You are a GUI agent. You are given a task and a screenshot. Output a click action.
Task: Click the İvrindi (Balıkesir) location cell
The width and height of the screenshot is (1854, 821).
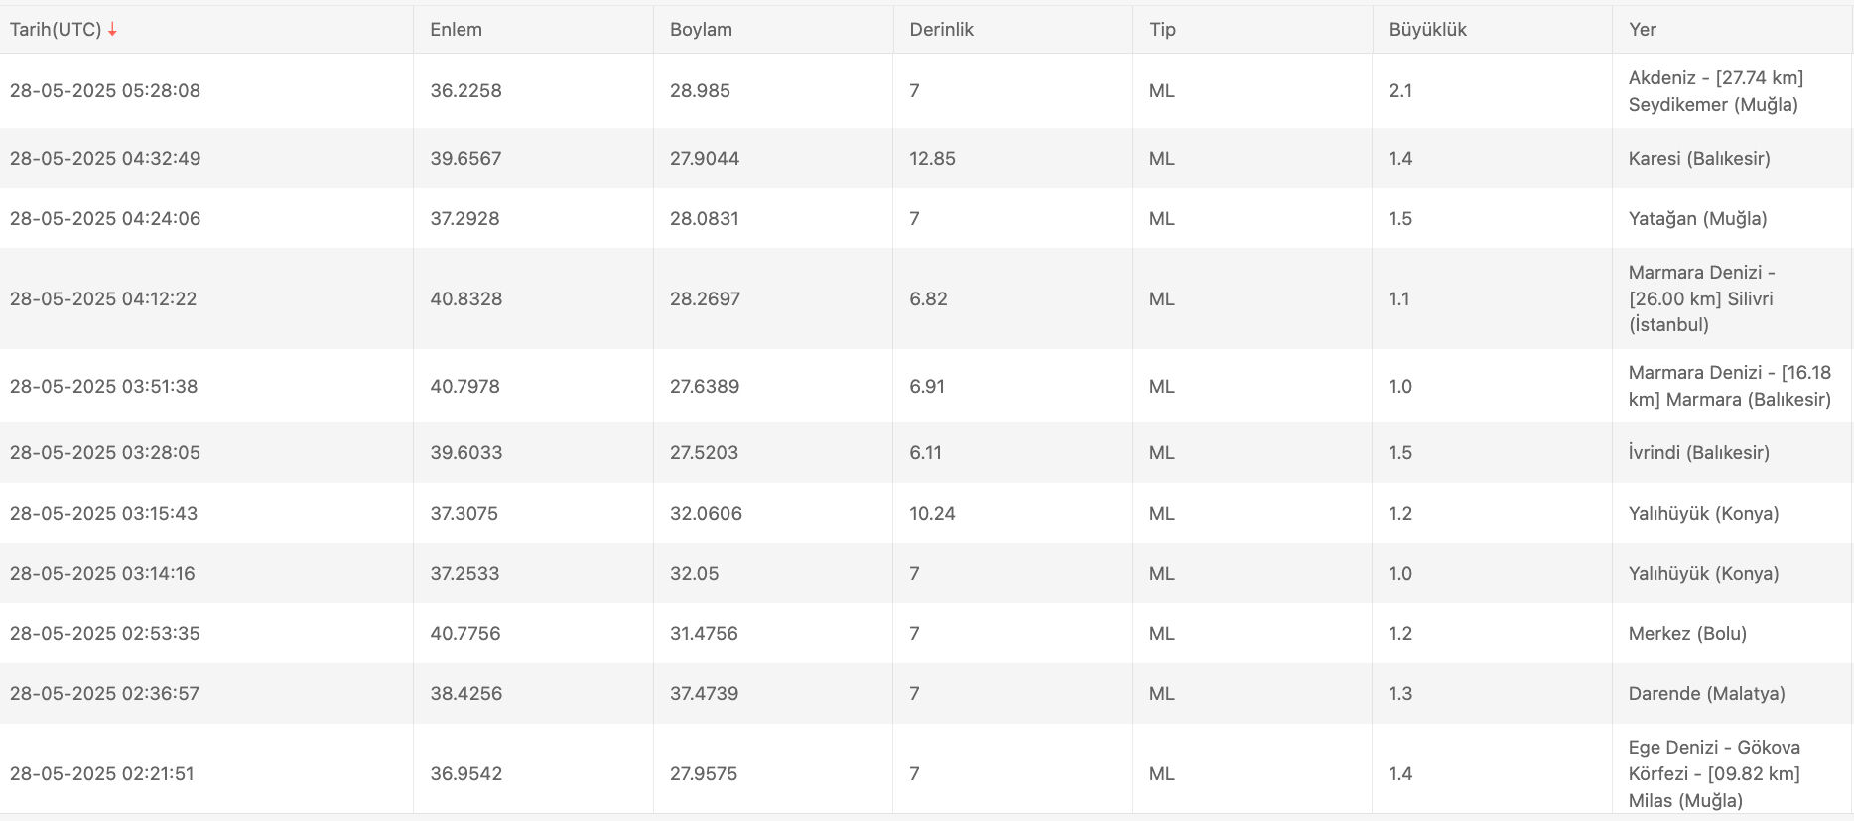(x=1698, y=453)
